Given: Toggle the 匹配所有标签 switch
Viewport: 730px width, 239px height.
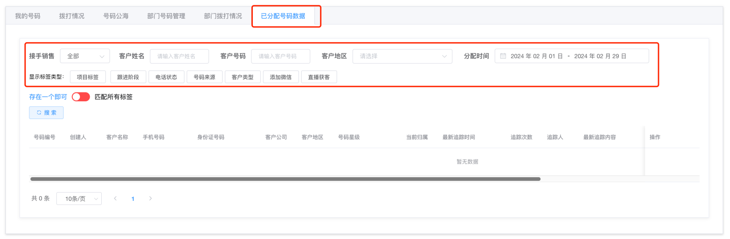Looking at the screenshot, I should click(x=81, y=97).
